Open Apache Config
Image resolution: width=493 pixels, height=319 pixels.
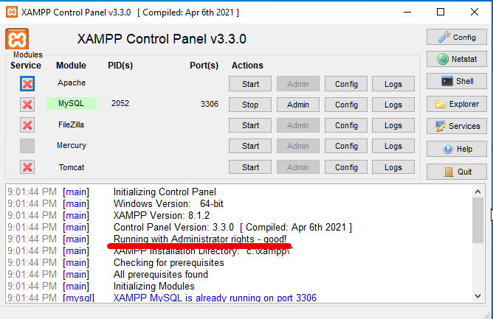click(346, 84)
